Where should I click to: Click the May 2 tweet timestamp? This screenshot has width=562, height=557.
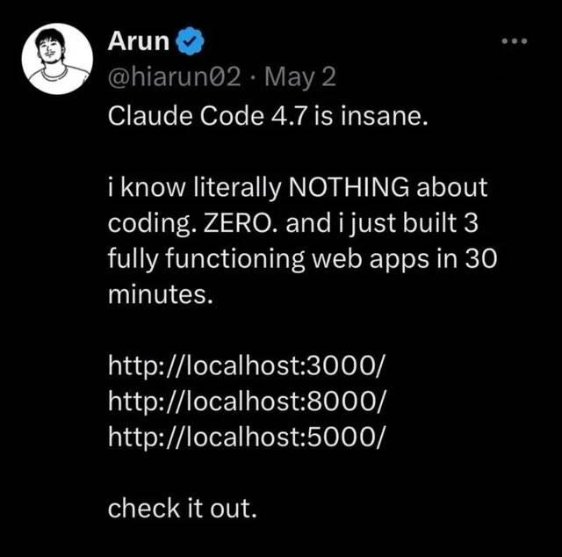coord(300,77)
